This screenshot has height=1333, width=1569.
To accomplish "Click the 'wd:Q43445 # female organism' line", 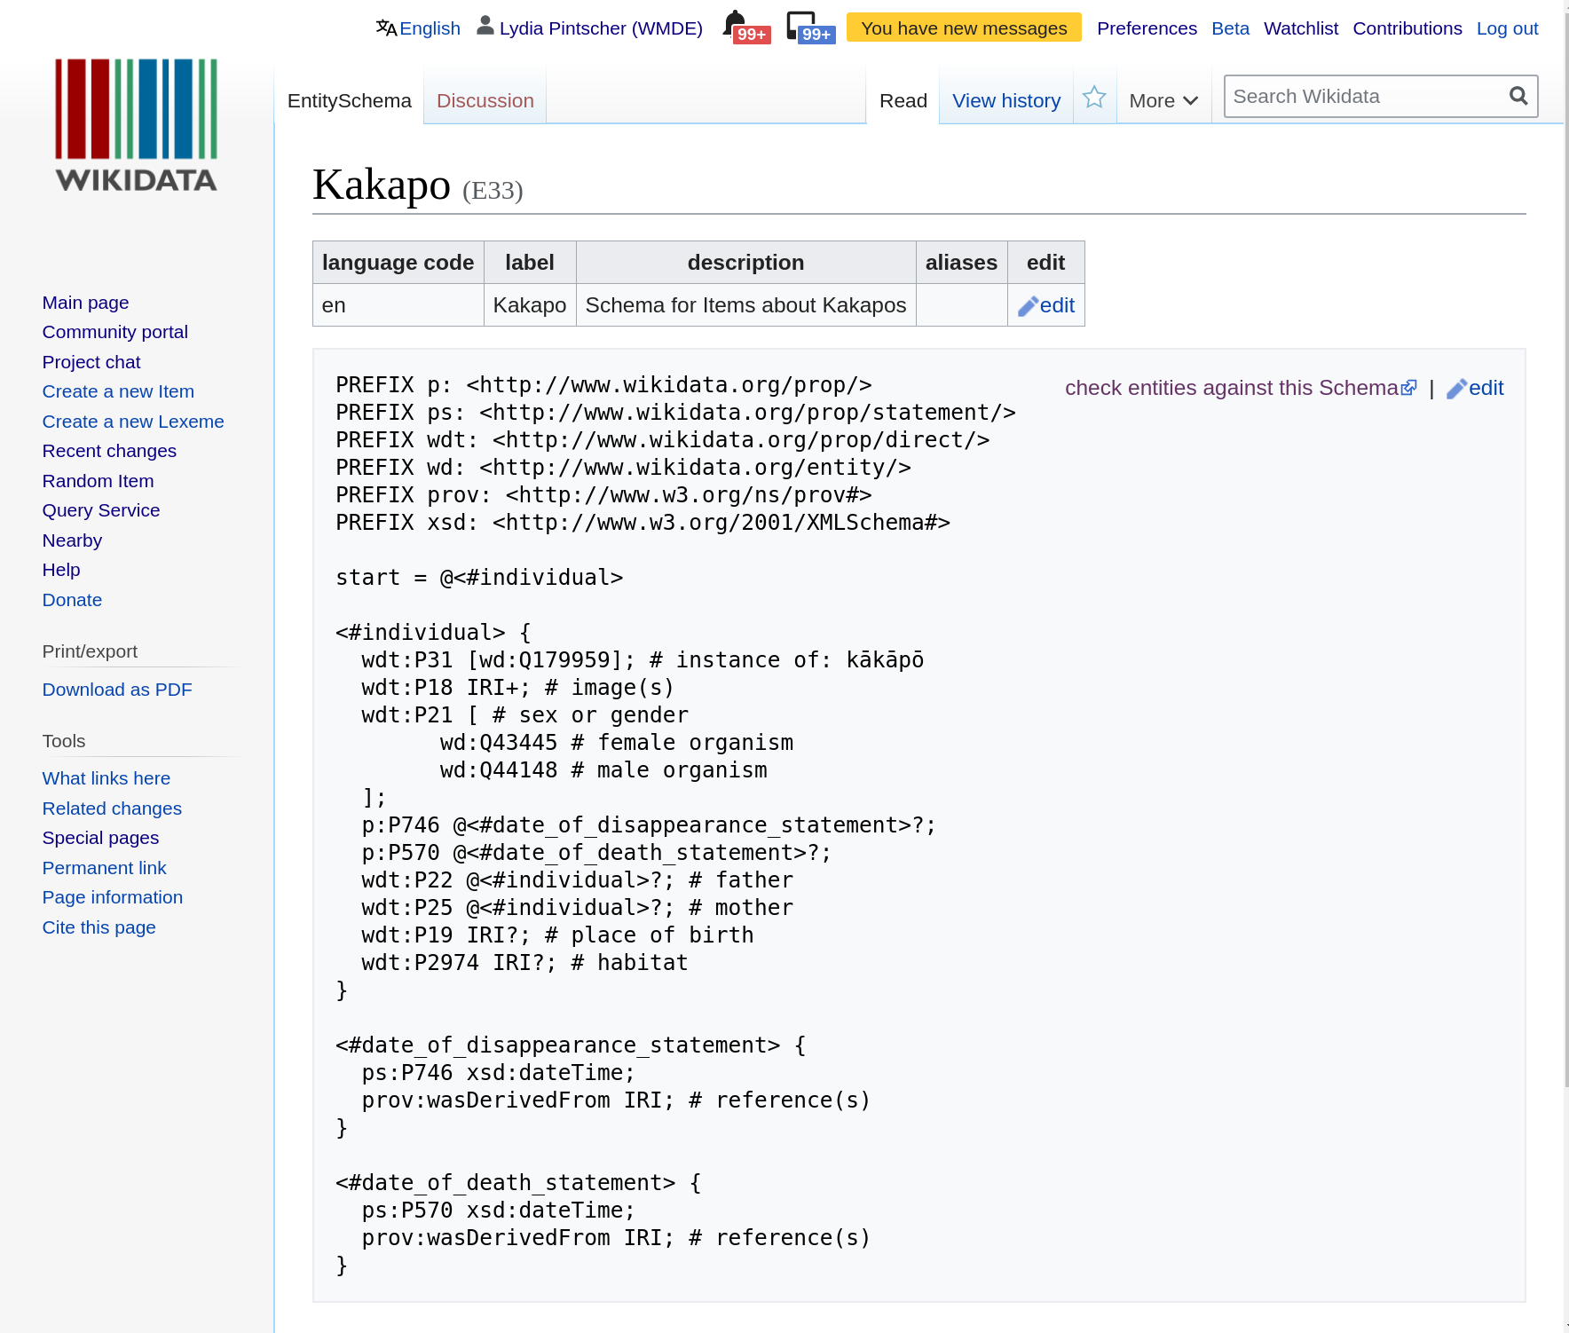I will 616,743.
